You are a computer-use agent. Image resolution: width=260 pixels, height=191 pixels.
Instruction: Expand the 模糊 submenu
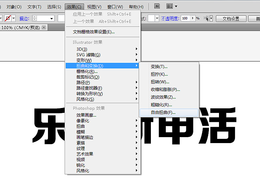pos(102,132)
